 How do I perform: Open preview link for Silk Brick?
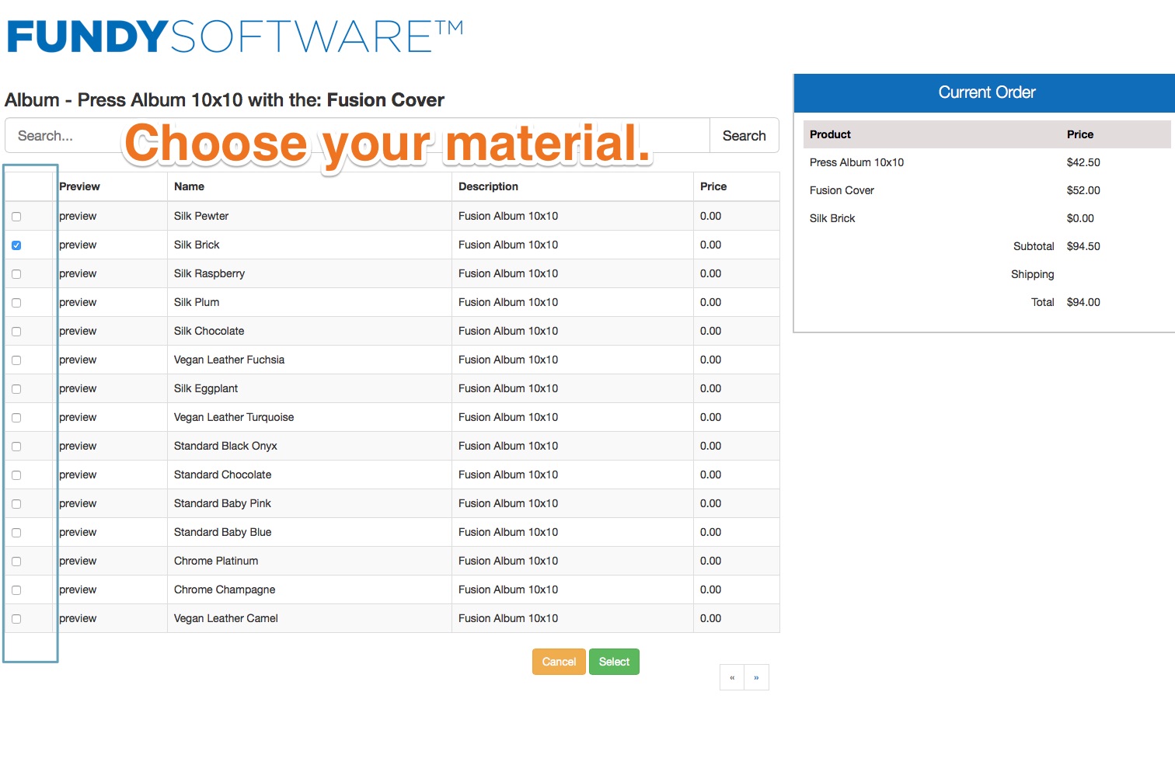78,245
